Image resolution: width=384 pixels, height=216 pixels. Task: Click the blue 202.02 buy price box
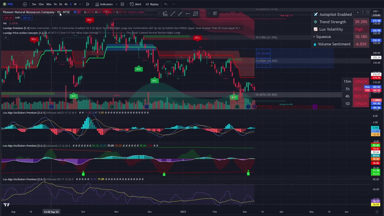tap(26, 18)
